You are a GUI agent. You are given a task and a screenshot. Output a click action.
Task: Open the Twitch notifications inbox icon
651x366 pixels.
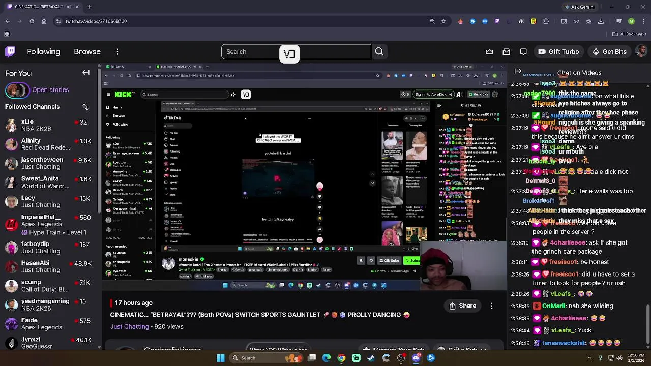pyautogui.click(x=507, y=52)
